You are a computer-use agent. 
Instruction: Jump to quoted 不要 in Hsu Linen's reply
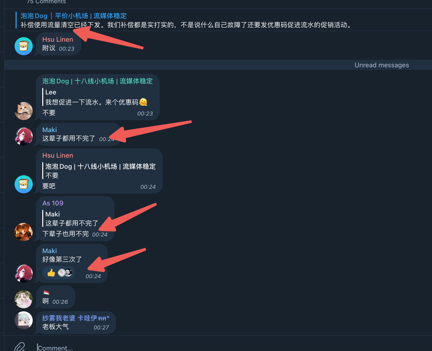(99, 171)
